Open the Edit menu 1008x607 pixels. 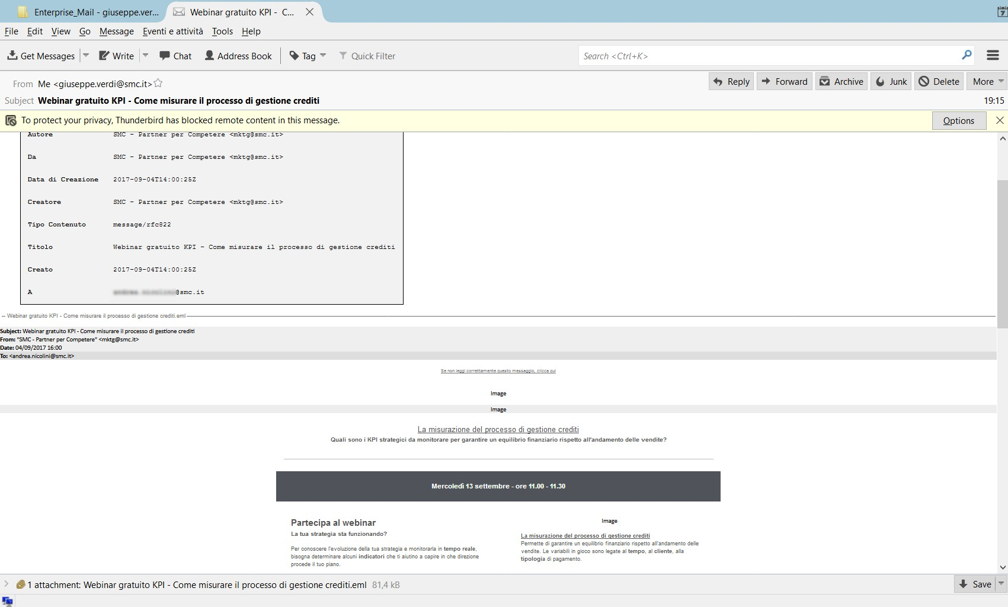click(x=35, y=31)
